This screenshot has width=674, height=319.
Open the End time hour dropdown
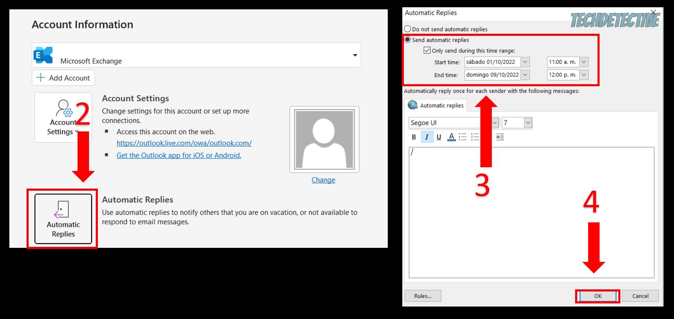click(x=584, y=75)
